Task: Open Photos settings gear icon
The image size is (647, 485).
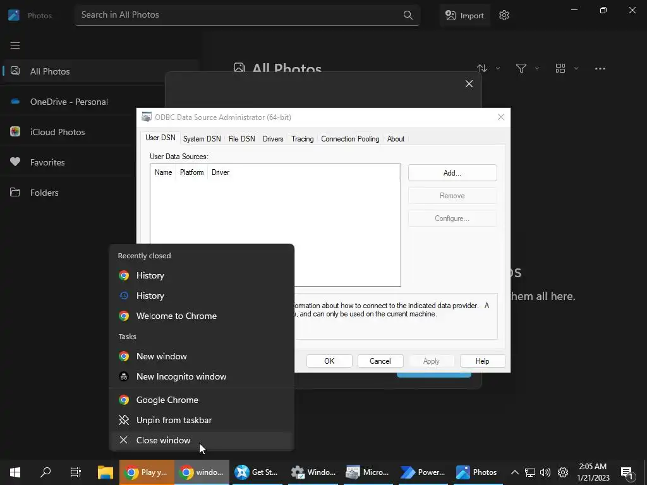Action: pyautogui.click(x=504, y=15)
